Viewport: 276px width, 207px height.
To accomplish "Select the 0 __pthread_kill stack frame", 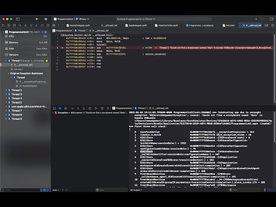I will [x=25, y=65].
